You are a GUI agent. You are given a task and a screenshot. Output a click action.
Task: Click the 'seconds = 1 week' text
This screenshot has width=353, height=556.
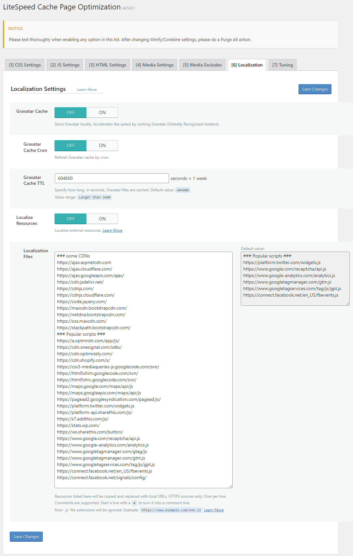click(x=189, y=178)
